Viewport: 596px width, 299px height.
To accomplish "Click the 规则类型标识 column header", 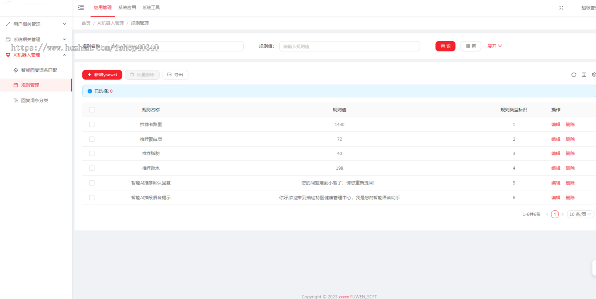I will pyautogui.click(x=514, y=110).
